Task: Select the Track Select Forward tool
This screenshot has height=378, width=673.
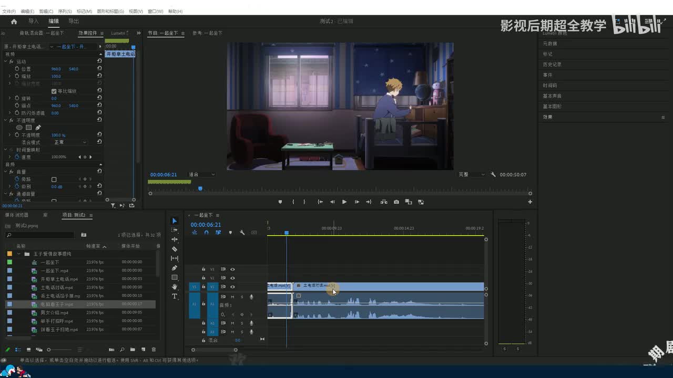Action: [175, 230]
